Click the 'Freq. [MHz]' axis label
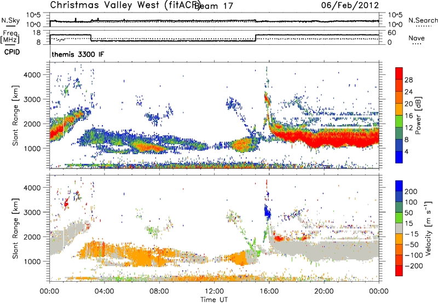The image size is (438, 303). [10, 37]
